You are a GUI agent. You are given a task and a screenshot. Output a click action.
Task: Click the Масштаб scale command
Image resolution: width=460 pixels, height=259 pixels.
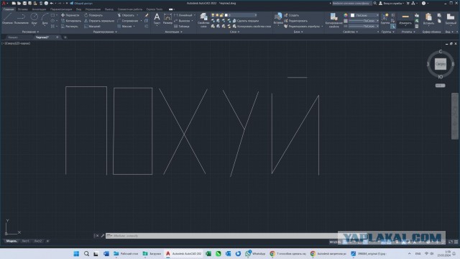[x=92, y=26]
